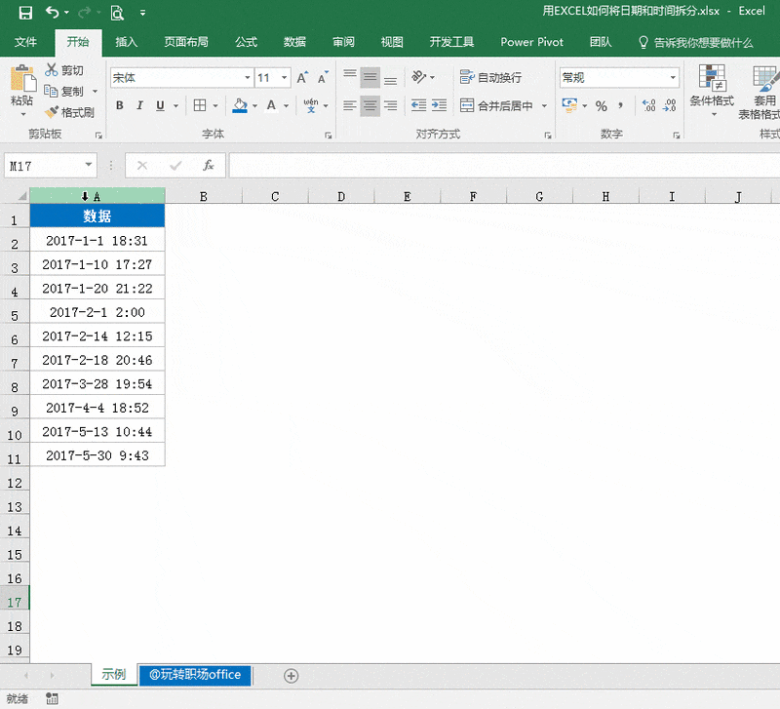Click the percent style icon
The image size is (780, 709).
point(601,105)
